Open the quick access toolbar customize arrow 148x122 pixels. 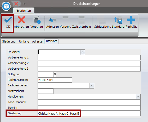coord(24,4)
